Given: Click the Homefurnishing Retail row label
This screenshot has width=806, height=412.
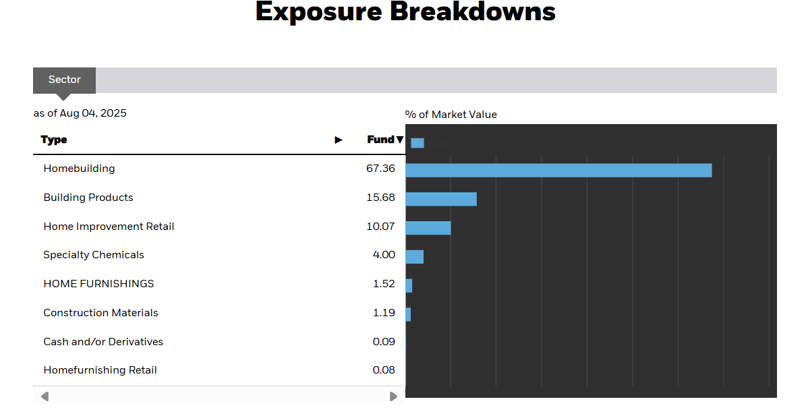Looking at the screenshot, I should tap(100, 370).
